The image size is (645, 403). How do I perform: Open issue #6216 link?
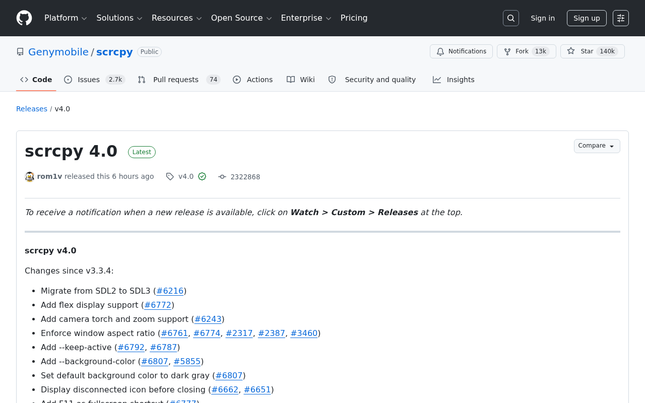[170, 291]
